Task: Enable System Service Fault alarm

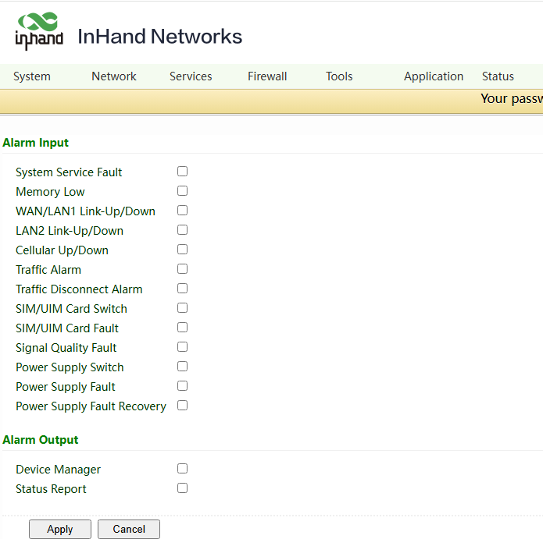Action: point(182,172)
